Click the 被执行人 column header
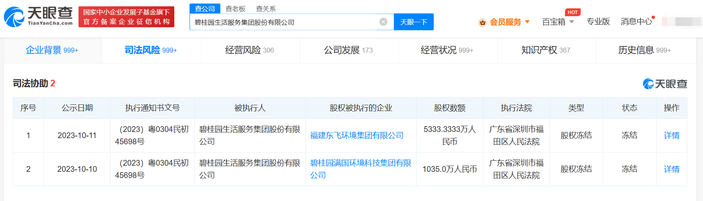Image resolution: width=703 pixels, height=201 pixels. tap(250, 108)
